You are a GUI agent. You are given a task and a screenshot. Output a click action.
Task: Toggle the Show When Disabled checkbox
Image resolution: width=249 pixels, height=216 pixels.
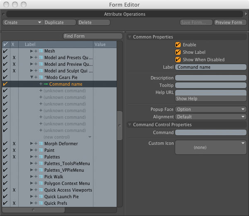[178, 60]
